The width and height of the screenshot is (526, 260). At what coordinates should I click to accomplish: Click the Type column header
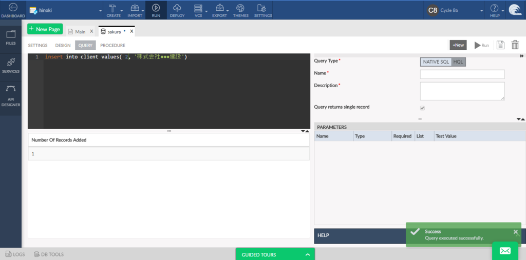coord(372,136)
